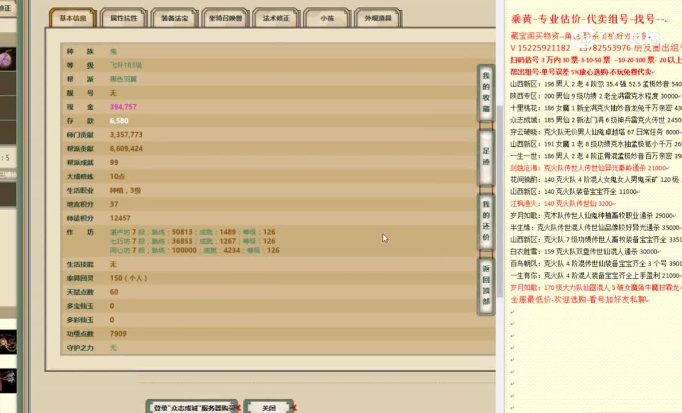Click the 一生有你 line in the document
Image resolution: width=682 pixels, height=413 pixels.
click(596, 276)
